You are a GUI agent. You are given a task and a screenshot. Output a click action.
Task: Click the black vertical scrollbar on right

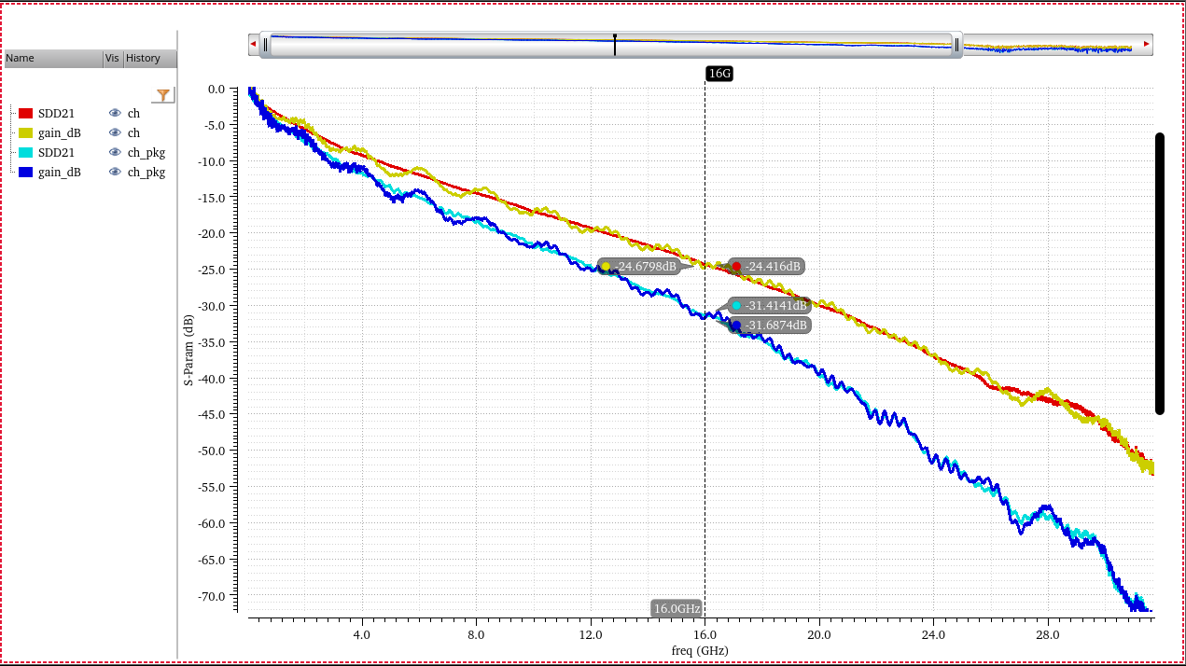point(1160,273)
